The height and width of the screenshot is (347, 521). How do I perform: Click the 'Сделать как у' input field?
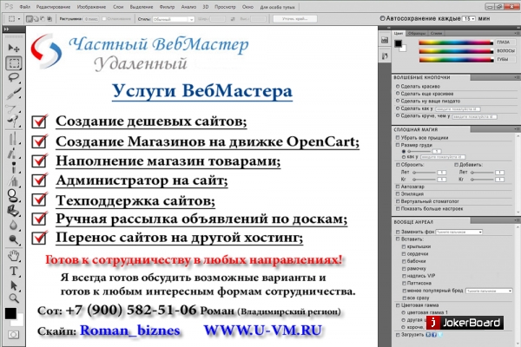[x=458, y=109]
